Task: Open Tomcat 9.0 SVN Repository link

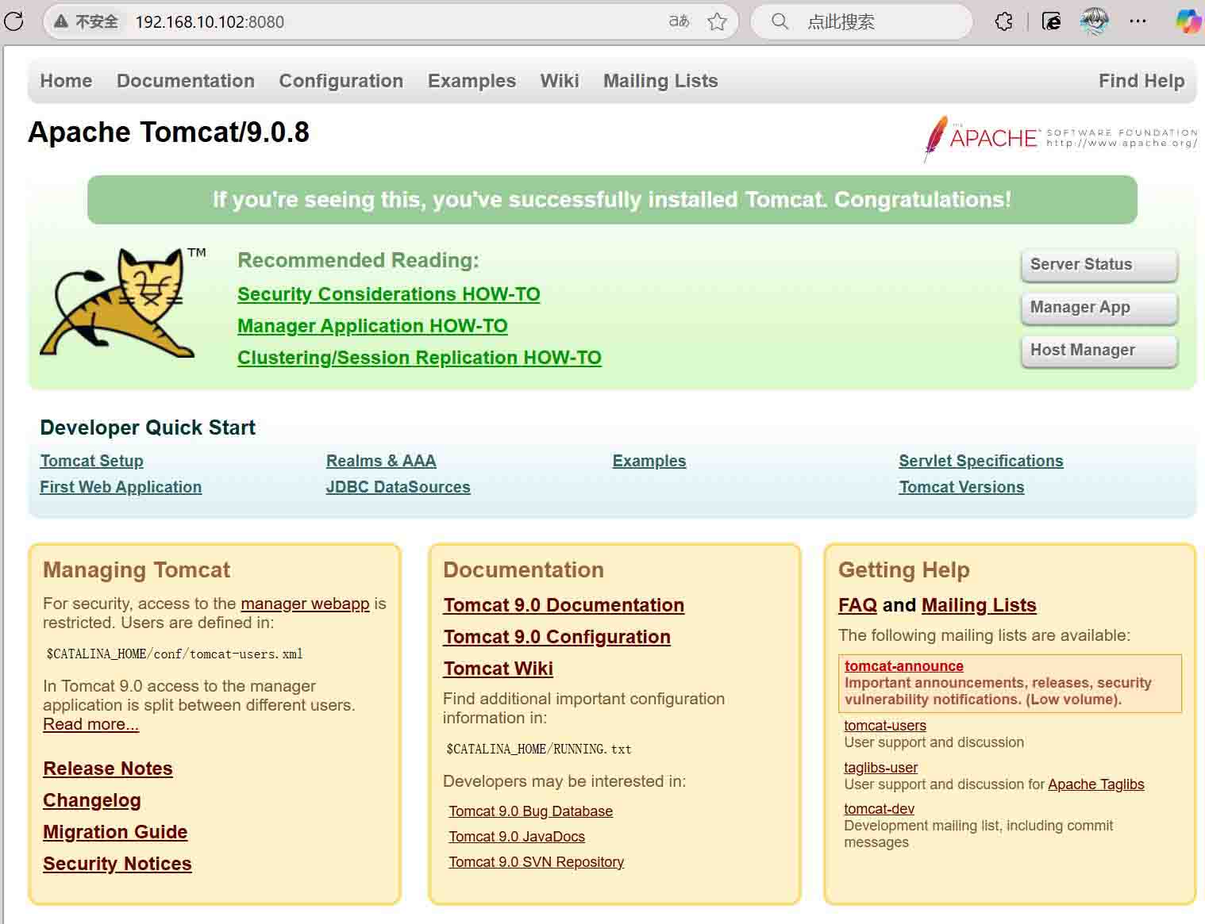Action: 536,862
